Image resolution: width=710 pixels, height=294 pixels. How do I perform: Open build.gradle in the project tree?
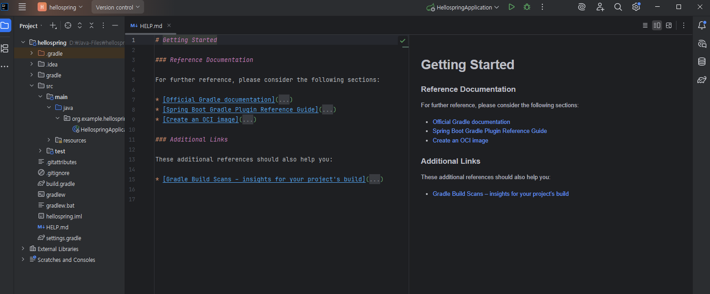pyautogui.click(x=60, y=184)
